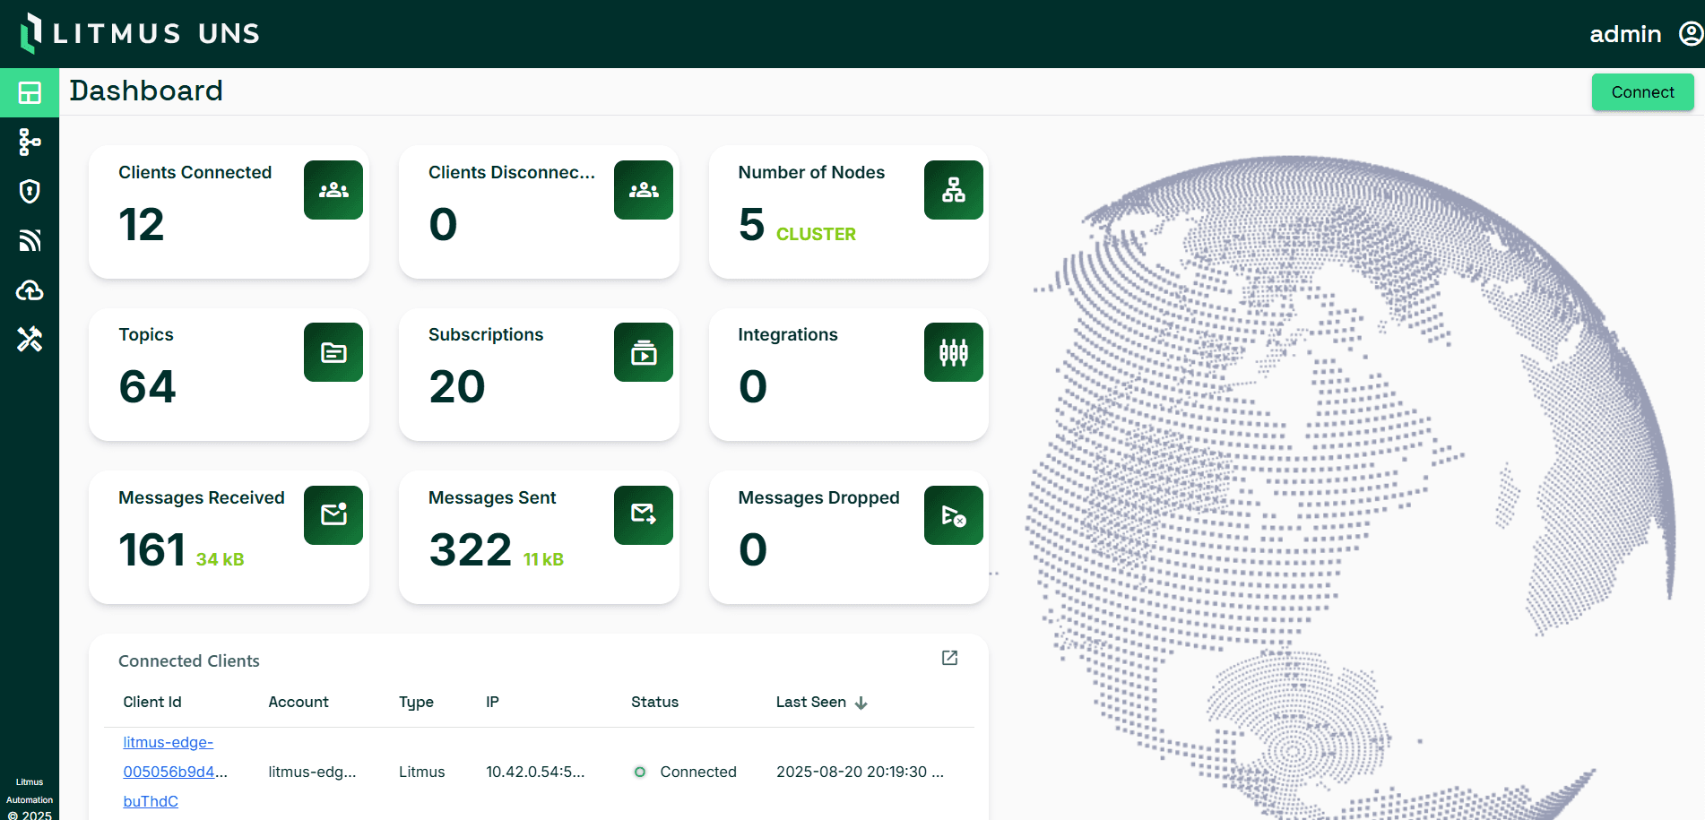Click the Topics folder icon
This screenshot has width=1705, height=820.
[333, 352]
